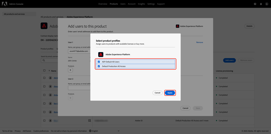Click the magnifier icon in the background search field
The image size is (271, 134).
tap(44, 60)
